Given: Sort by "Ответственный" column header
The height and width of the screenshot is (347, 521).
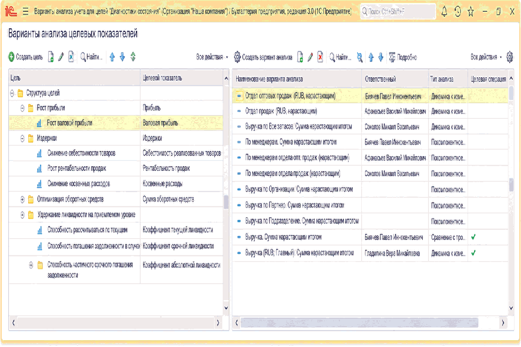Looking at the screenshot, I should (395, 79).
